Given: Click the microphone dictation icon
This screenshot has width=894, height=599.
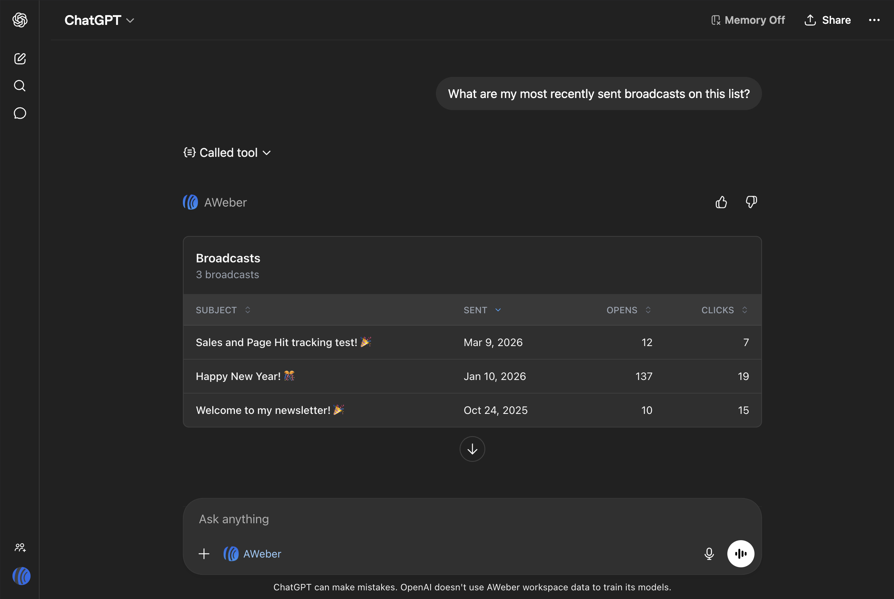Looking at the screenshot, I should tap(709, 553).
